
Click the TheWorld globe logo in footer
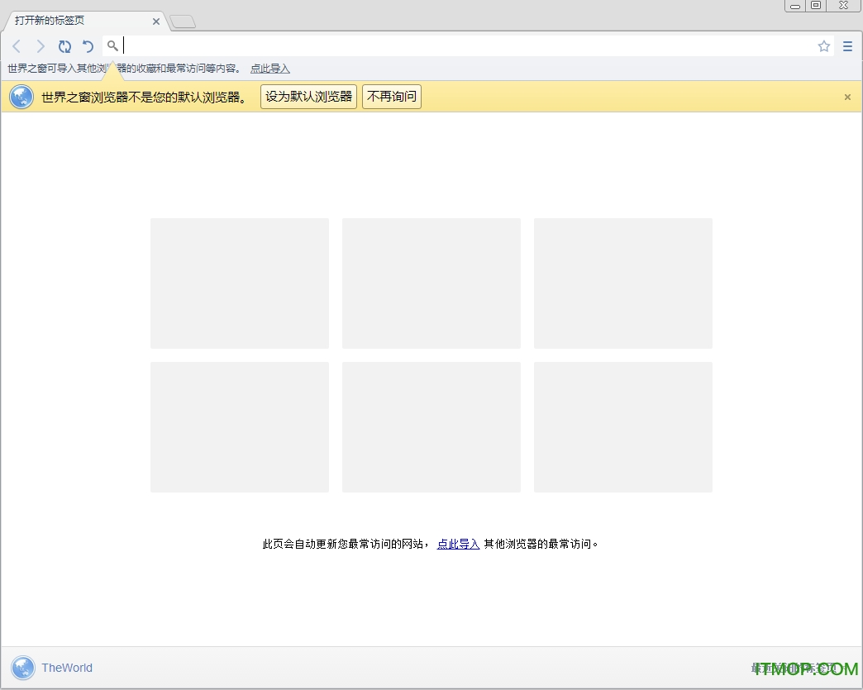(x=23, y=668)
